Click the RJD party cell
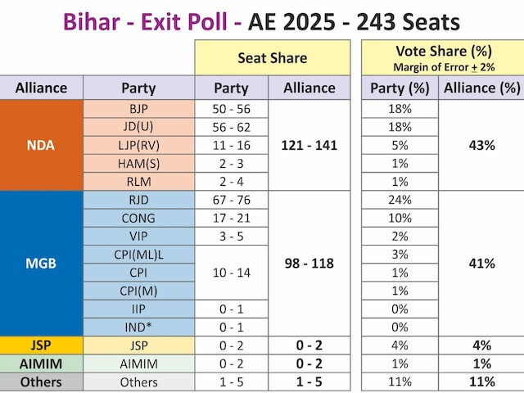The height and width of the screenshot is (393, 524). coord(138,200)
